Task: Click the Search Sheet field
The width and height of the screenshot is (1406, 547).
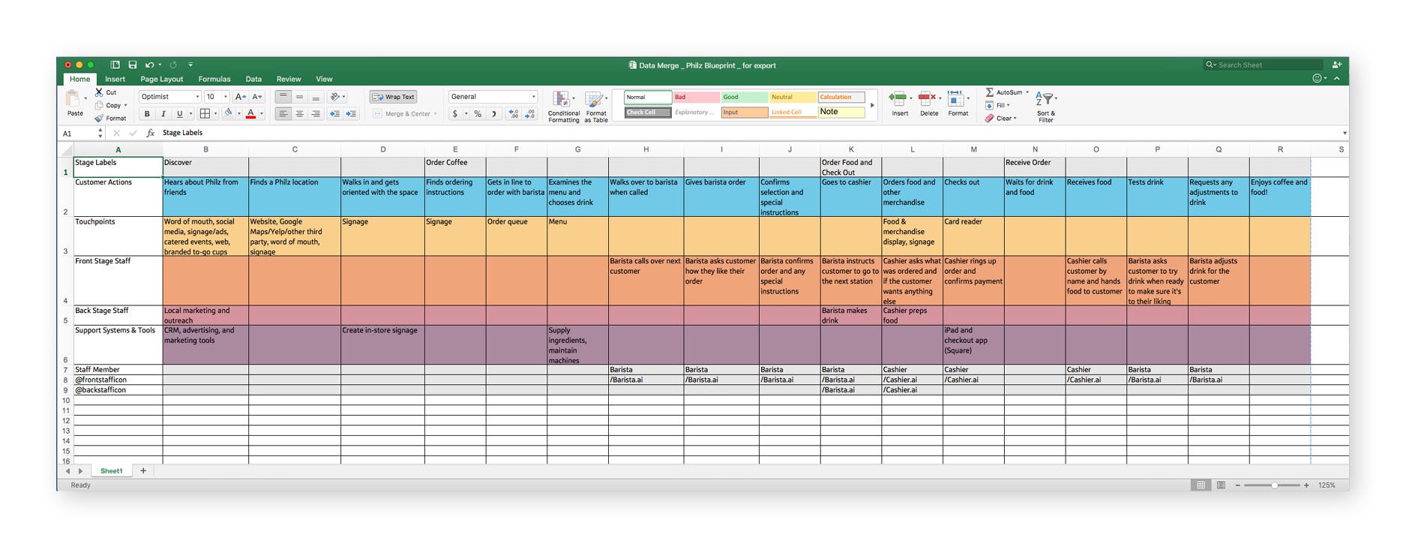Action: click(x=1263, y=65)
